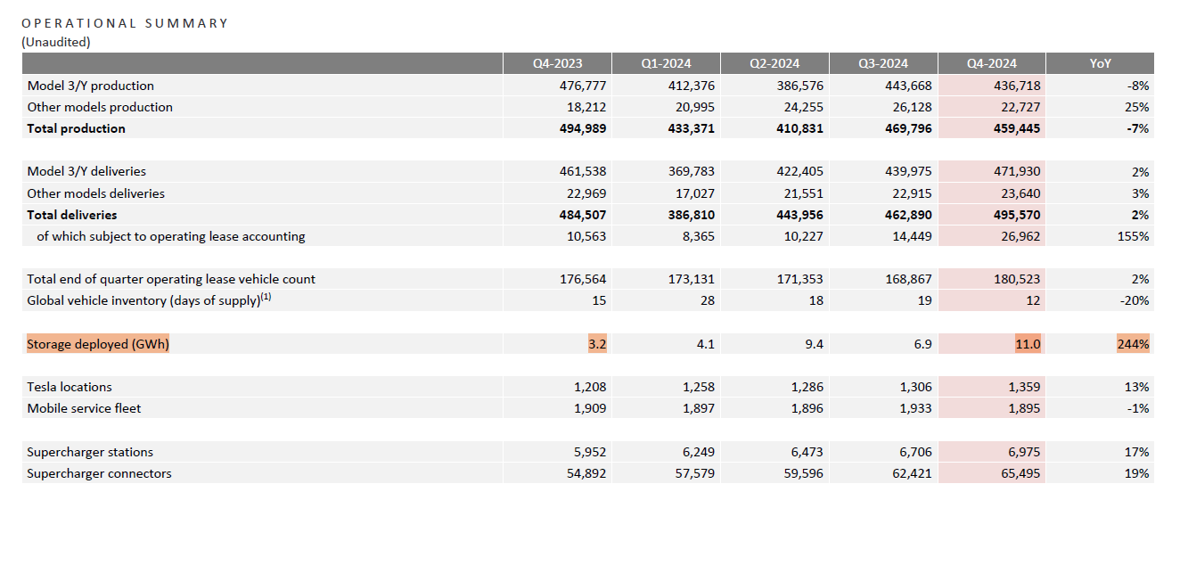Select the Q3-2024 column header
The width and height of the screenshot is (1180, 574).
883,63
